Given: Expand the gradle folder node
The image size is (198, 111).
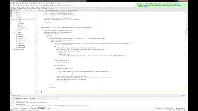Looking at the screenshot, I should (x=15, y=33).
